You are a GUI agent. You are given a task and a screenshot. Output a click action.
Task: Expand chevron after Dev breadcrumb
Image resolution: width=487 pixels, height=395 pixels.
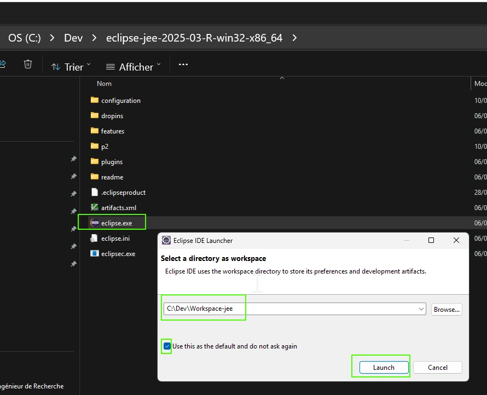coord(94,38)
